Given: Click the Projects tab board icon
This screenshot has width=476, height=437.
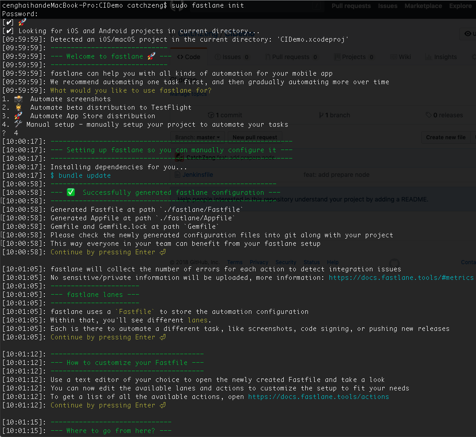Looking at the screenshot, I should 337,57.
